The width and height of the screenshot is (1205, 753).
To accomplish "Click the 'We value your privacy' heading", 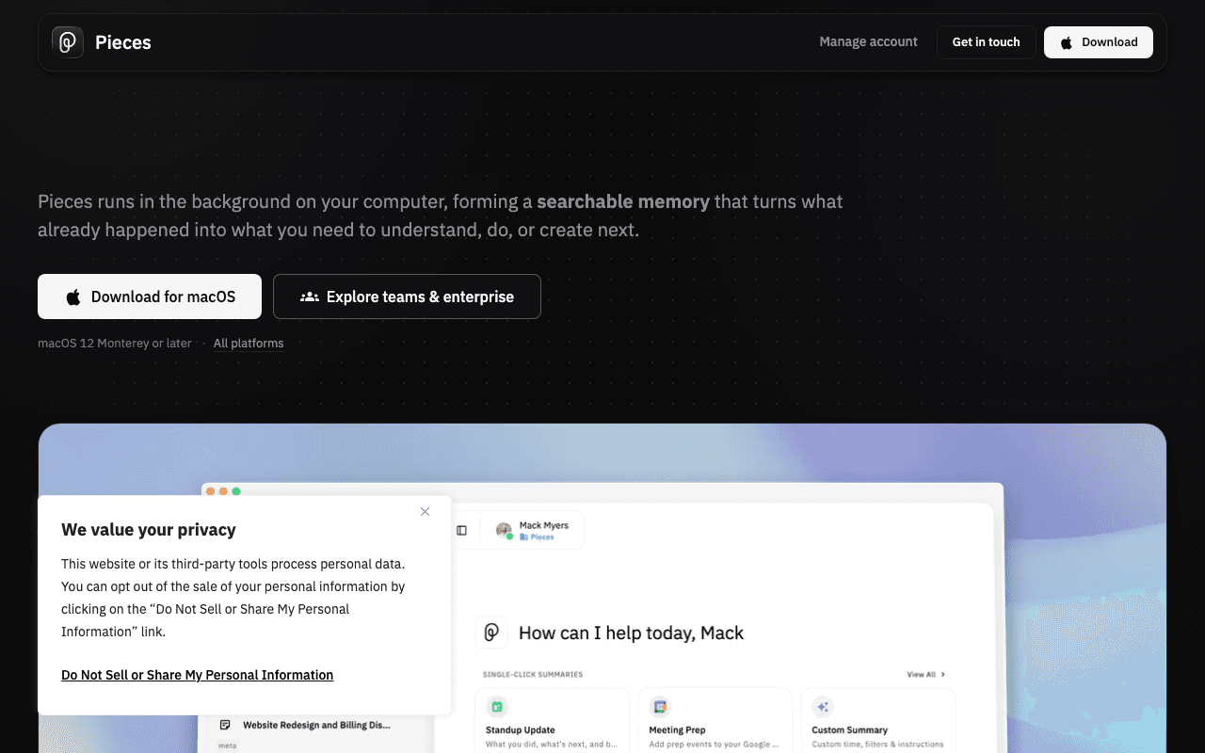I will point(149,530).
